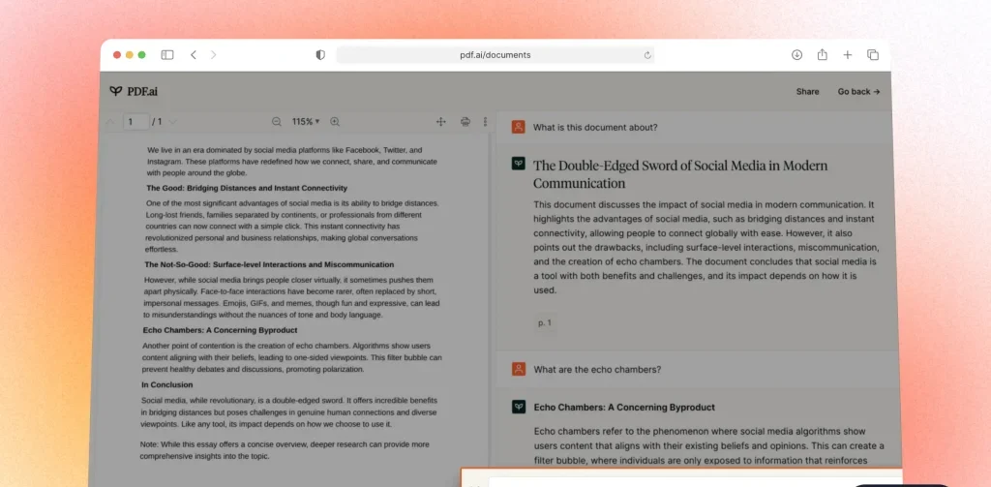
Task: Click the pdf.ai/documents address bar
Action: point(495,55)
